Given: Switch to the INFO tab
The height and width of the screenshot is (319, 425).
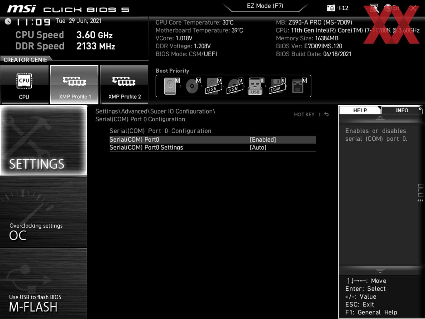Looking at the screenshot, I should pos(402,110).
